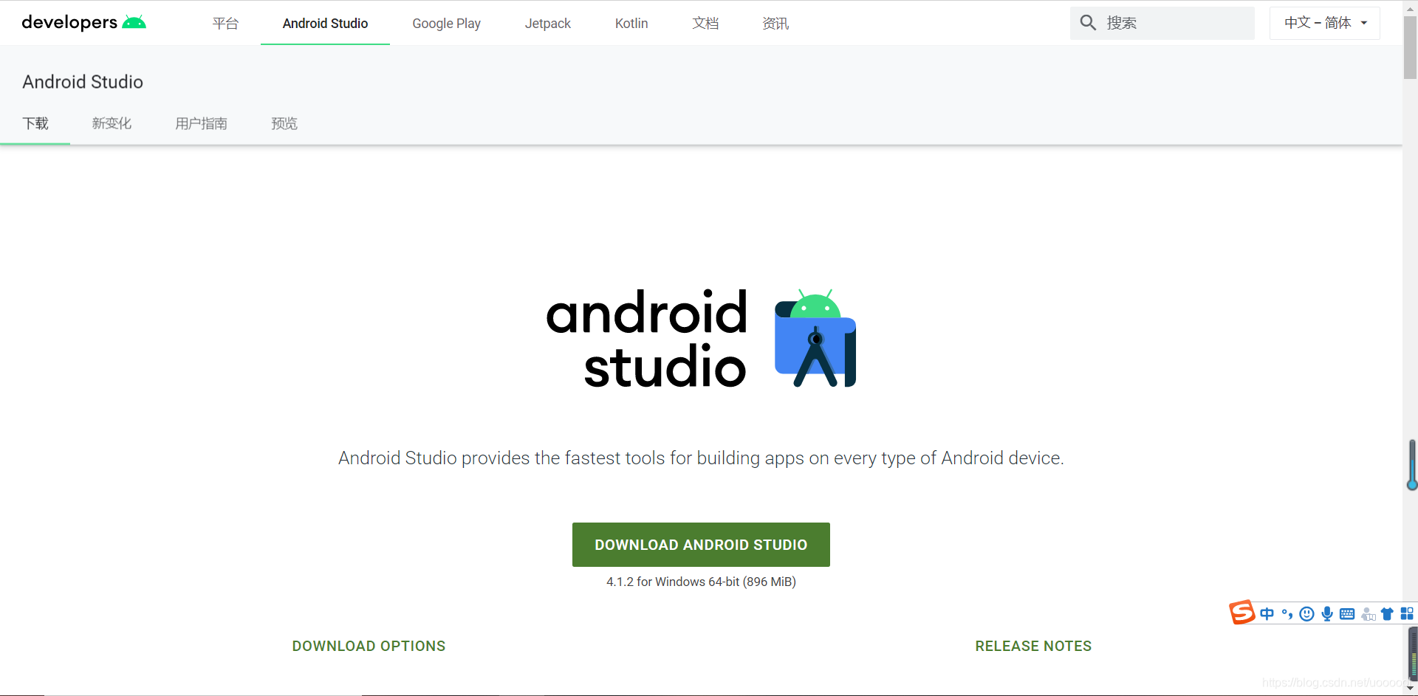Click '4.1.2 for Windows 64-bit (896 MiB)' text
The image size is (1418, 696).
tap(701, 582)
